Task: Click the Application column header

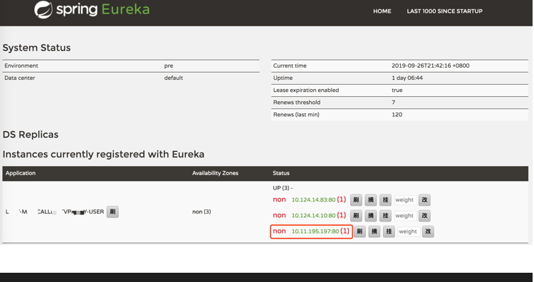Action: [x=21, y=173]
